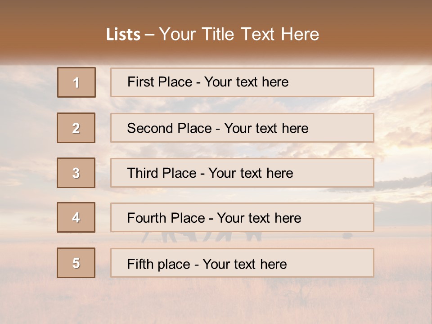
Task: Select the number 2 box
Action: pos(76,128)
